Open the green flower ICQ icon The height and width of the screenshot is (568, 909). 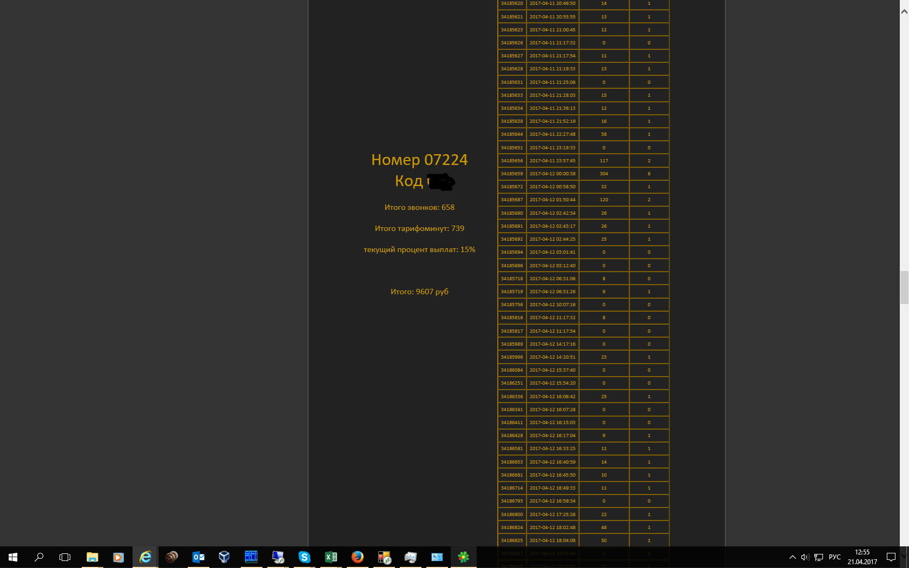pos(463,557)
